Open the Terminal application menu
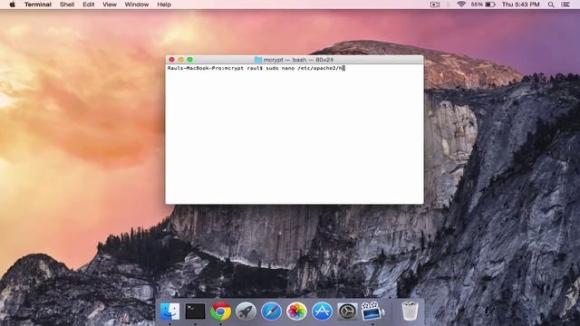Image resolution: width=580 pixels, height=326 pixels. pyautogui.click(x=38, y=5)
